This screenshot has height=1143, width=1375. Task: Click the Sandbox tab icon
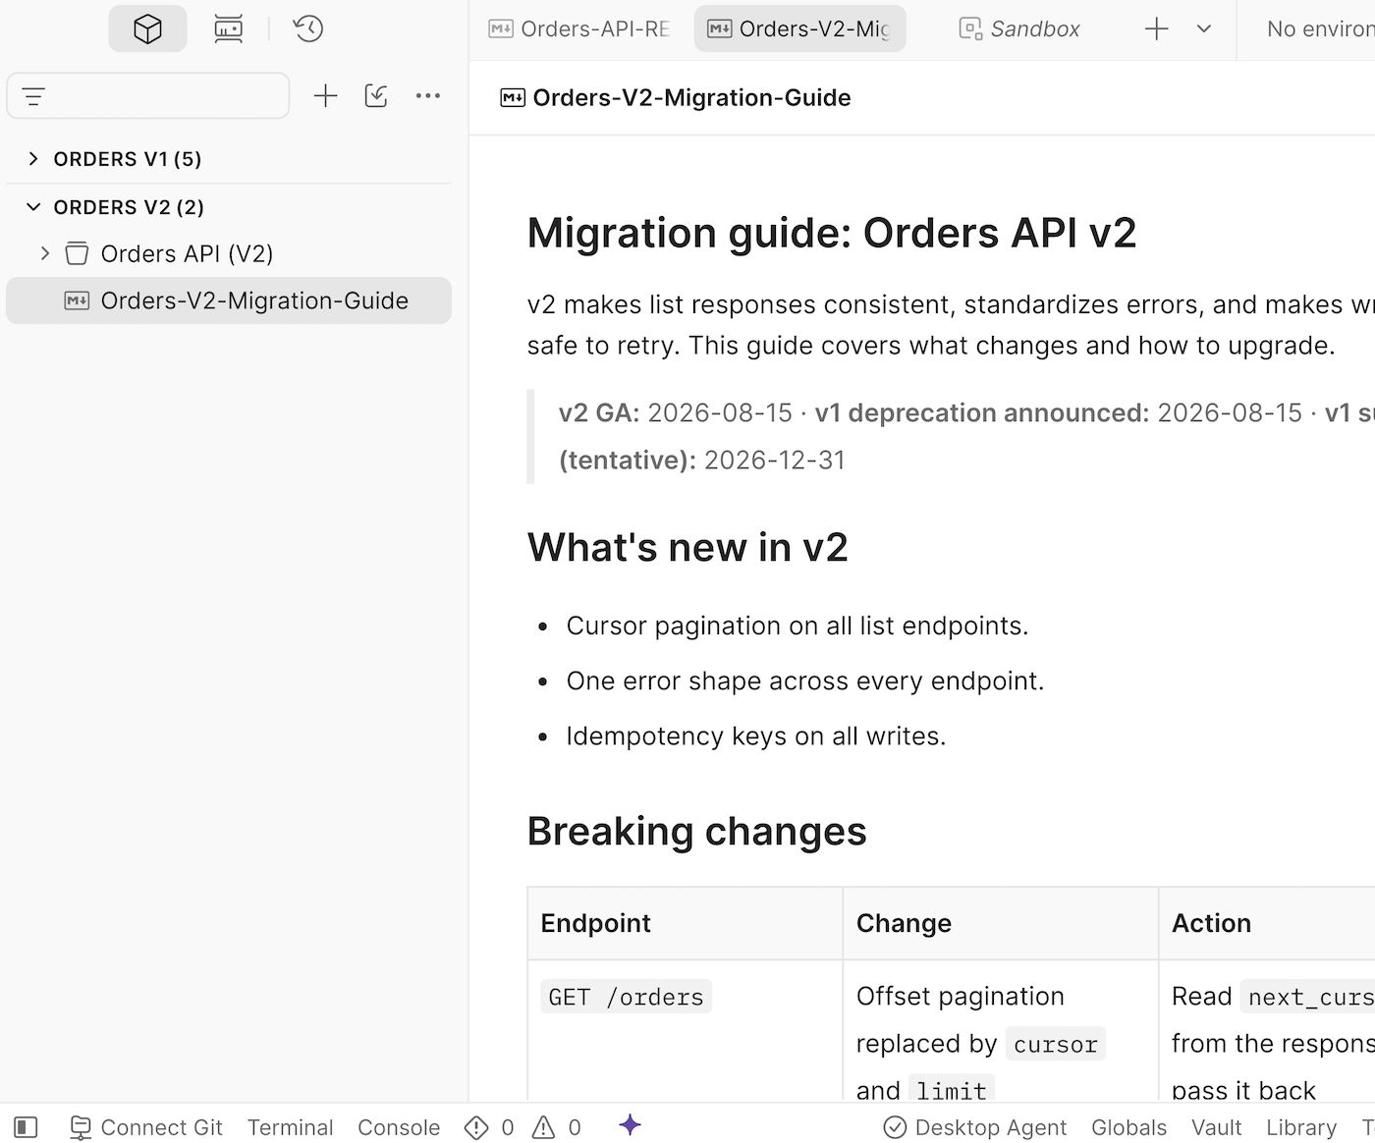point(970,28)
